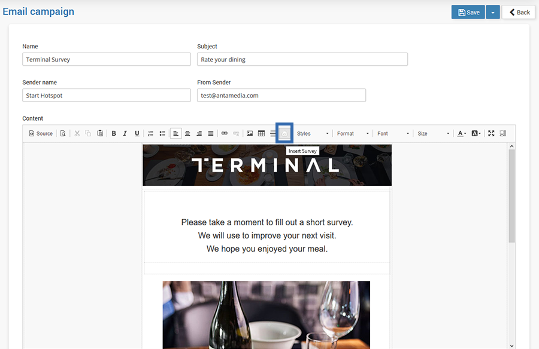Maximize the editor with fullscreen icon
Viewport: 539px width, 349px height.
tap(491, 133)
